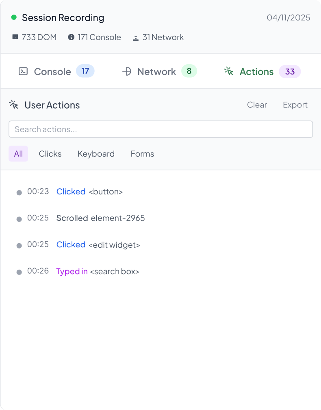321x410 pixels.
Task: Select the All filter
Action: 18,154
